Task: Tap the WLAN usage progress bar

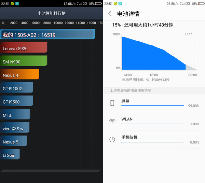Action: 153,124
